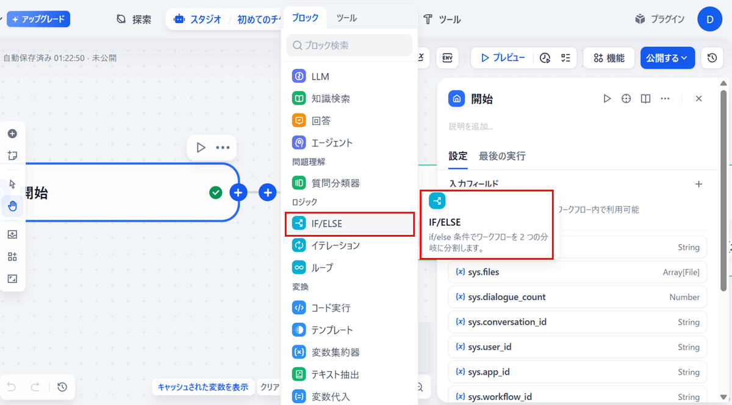732x405 pixels.
Task: Select the sys.files variable row
Action: [x=578, y=272]
